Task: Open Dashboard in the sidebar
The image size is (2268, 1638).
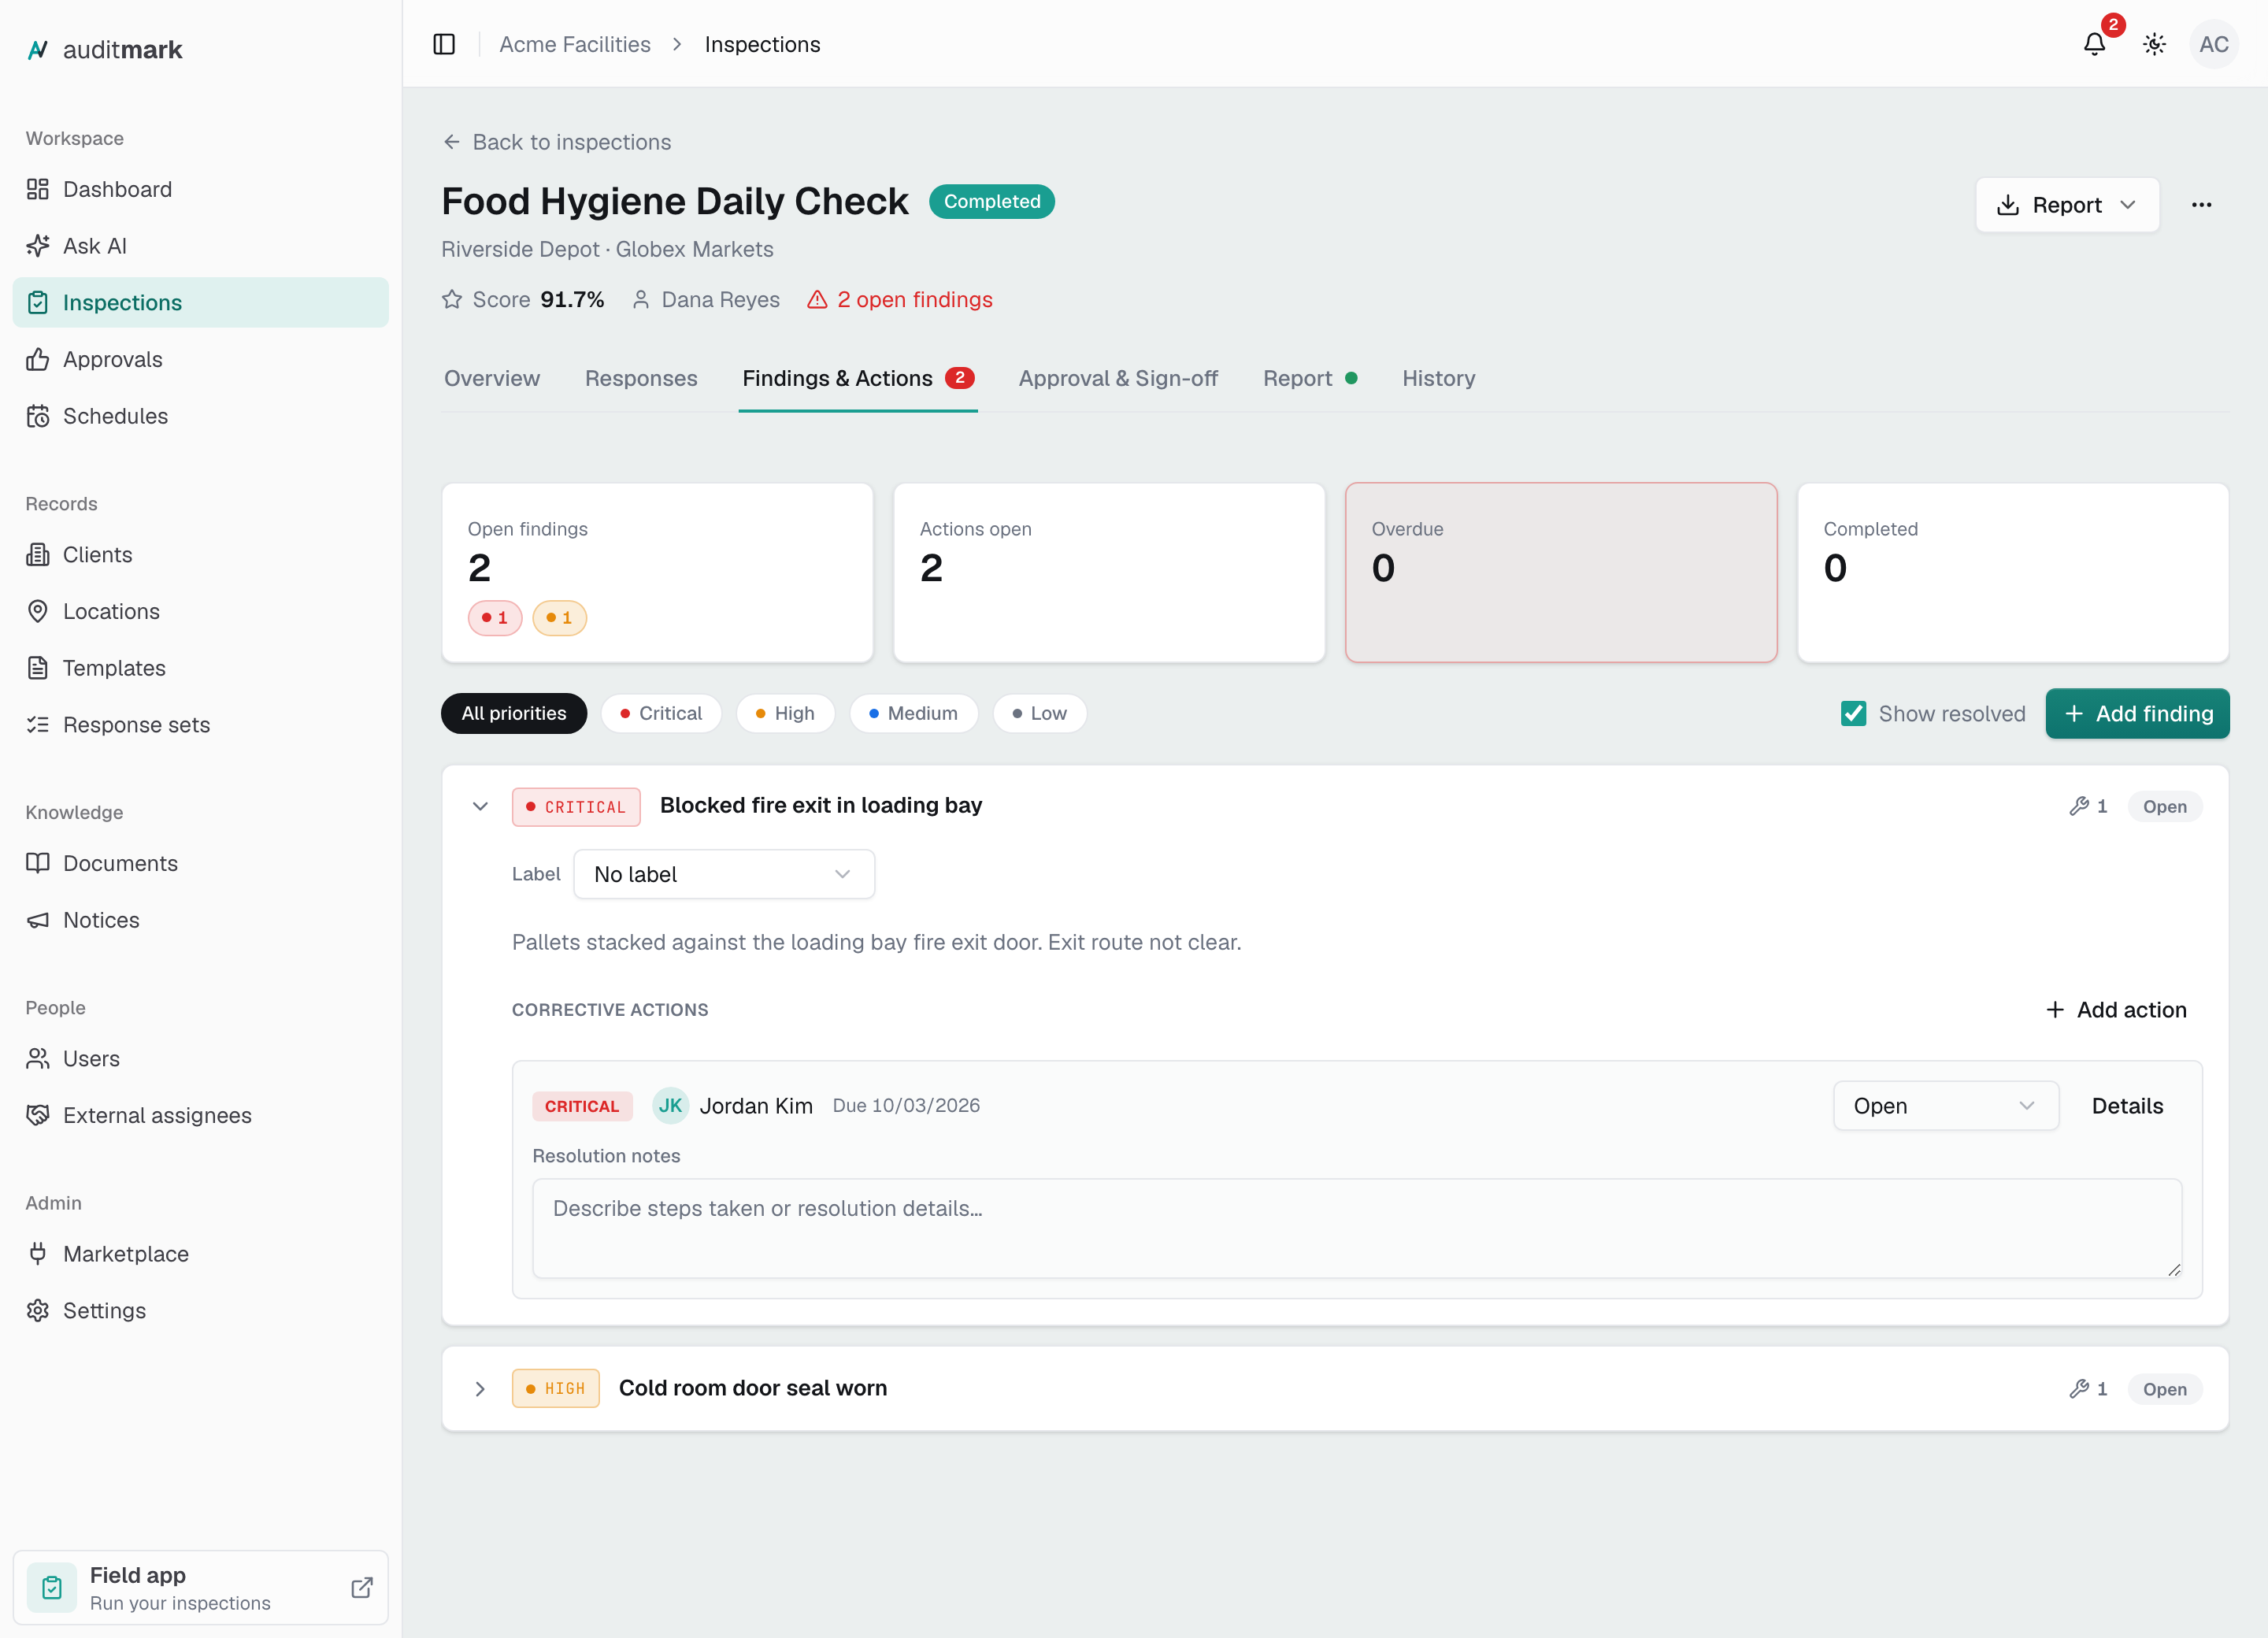Action: (200, 189)
